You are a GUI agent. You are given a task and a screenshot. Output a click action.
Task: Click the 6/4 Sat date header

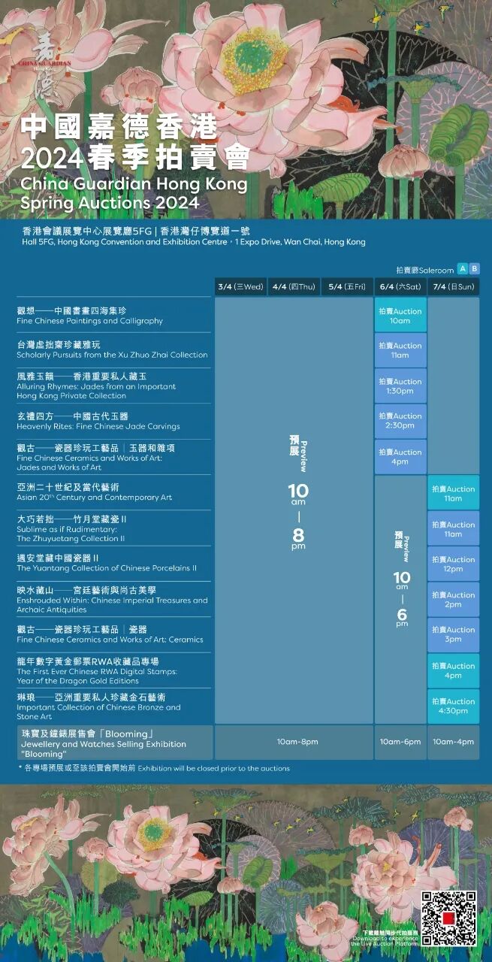[400, 287]
